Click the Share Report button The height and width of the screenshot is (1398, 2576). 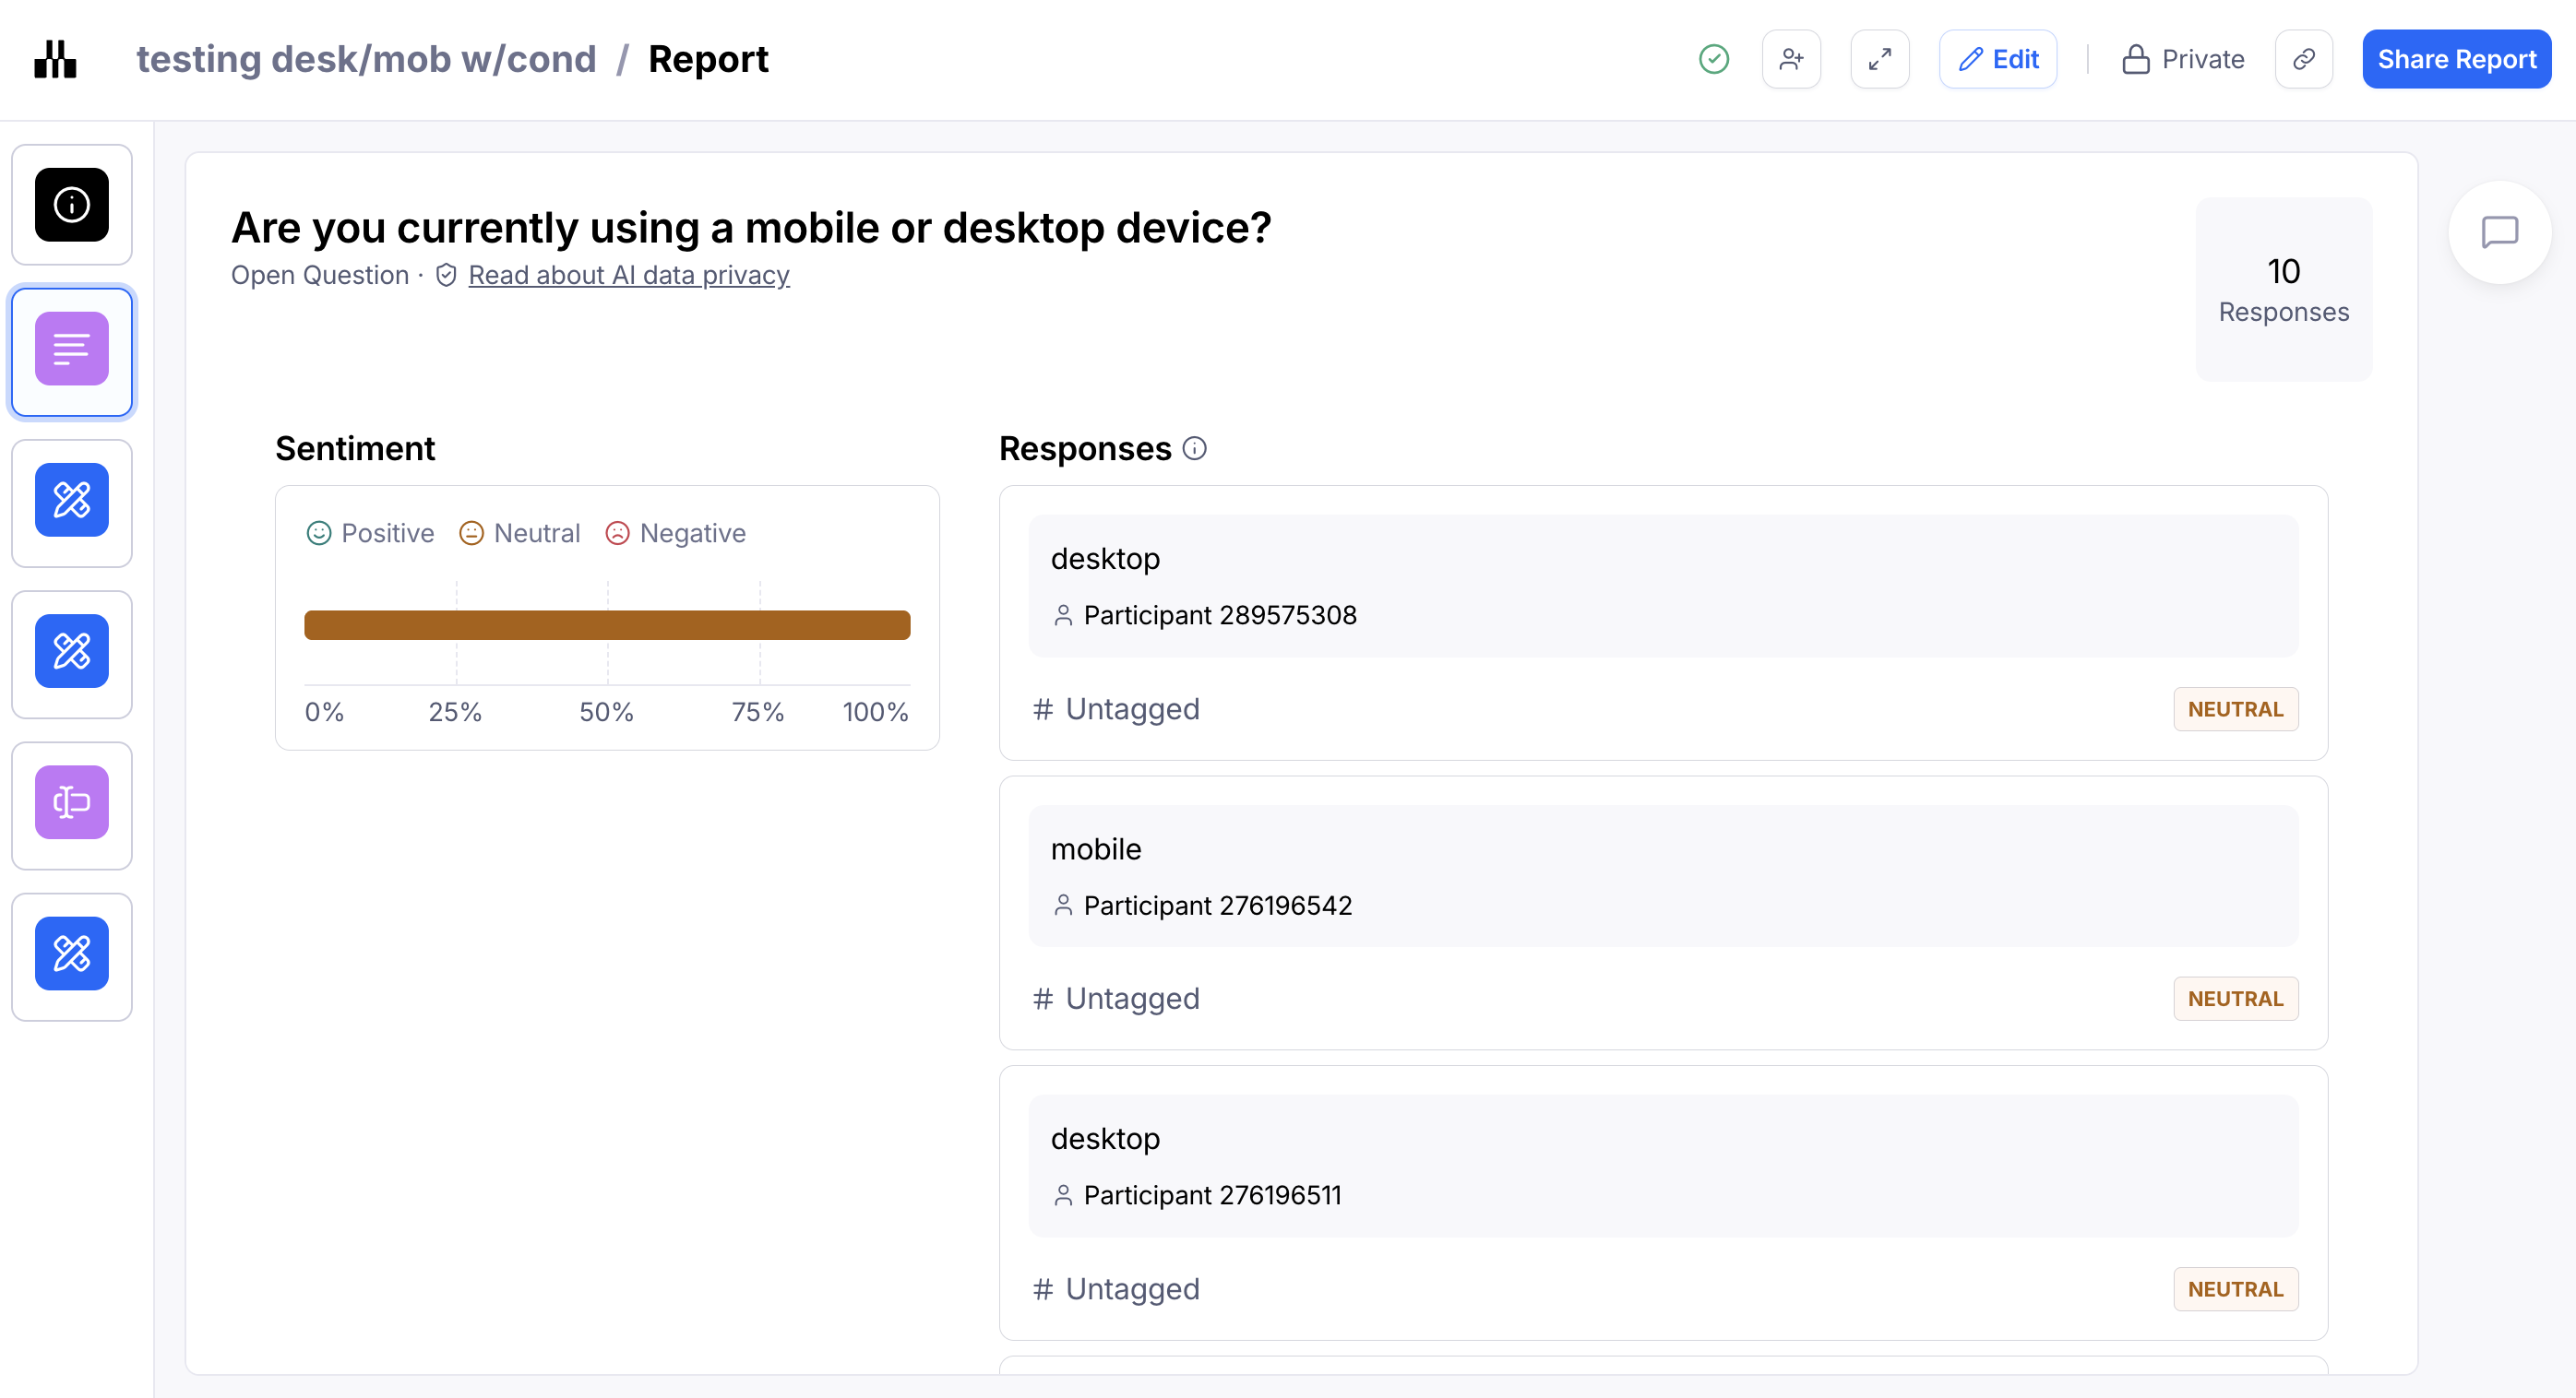click(2456, 60)
